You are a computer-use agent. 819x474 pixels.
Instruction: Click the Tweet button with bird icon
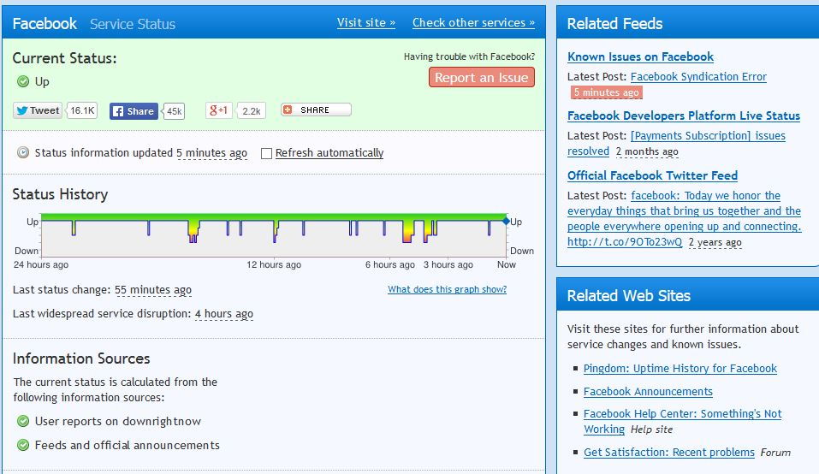point(37,110)
